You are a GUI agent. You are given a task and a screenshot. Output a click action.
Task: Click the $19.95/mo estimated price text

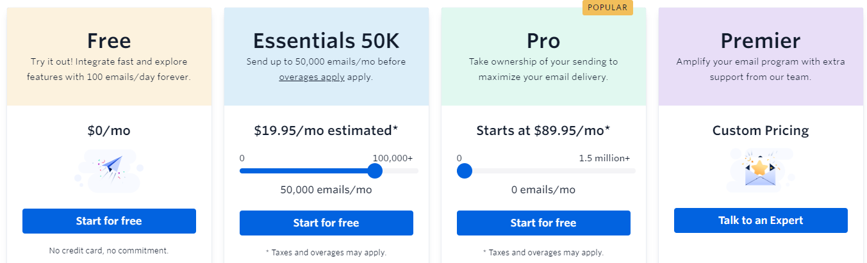point(326,131)
